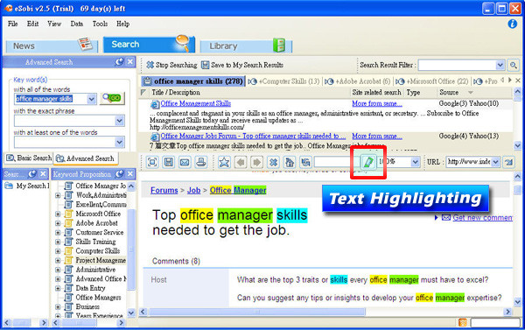Screen dimensions: 525x330
Task: Pin the Keyword Proposition panel
Action: click(119, 174)
